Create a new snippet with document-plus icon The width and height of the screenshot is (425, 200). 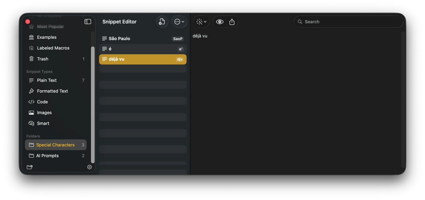[x=162, y=22]
